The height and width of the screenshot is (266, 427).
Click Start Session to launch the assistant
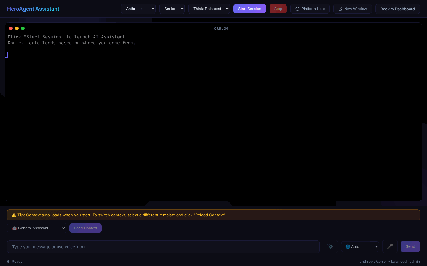pos(250,9)
